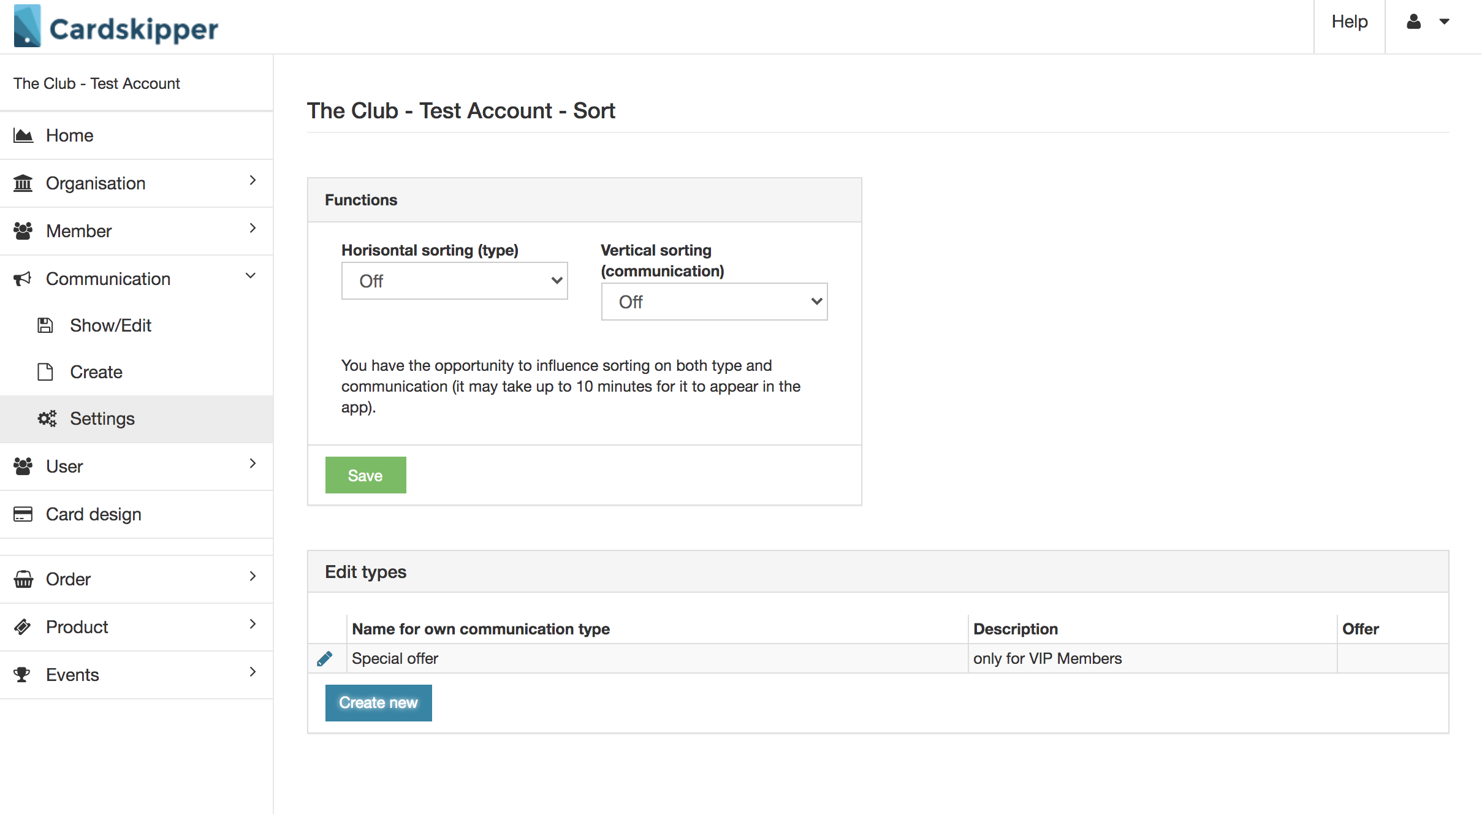Click the page title ending in Sort
The width and height of the screenshot is (1482, 814).
pyautogui.click(x=461, y=111)
